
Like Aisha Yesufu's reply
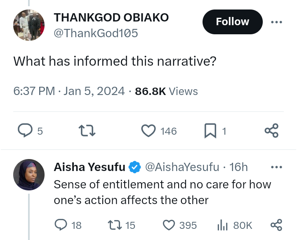[x=169, y=225]
